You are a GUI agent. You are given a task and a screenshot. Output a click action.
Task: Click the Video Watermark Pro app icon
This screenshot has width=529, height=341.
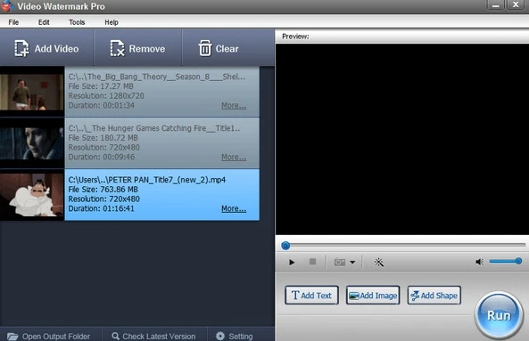(7, 6)
